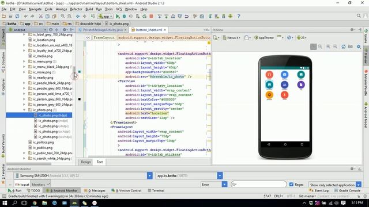Click the Search Everywhere magnifier at top right
The image size is (369, 207).
(x=359, y=16)
